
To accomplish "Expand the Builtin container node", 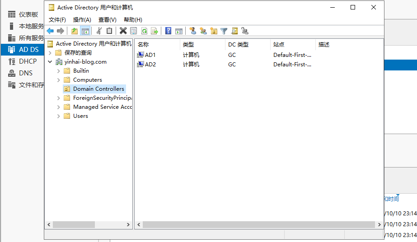I will pos(59,71).
